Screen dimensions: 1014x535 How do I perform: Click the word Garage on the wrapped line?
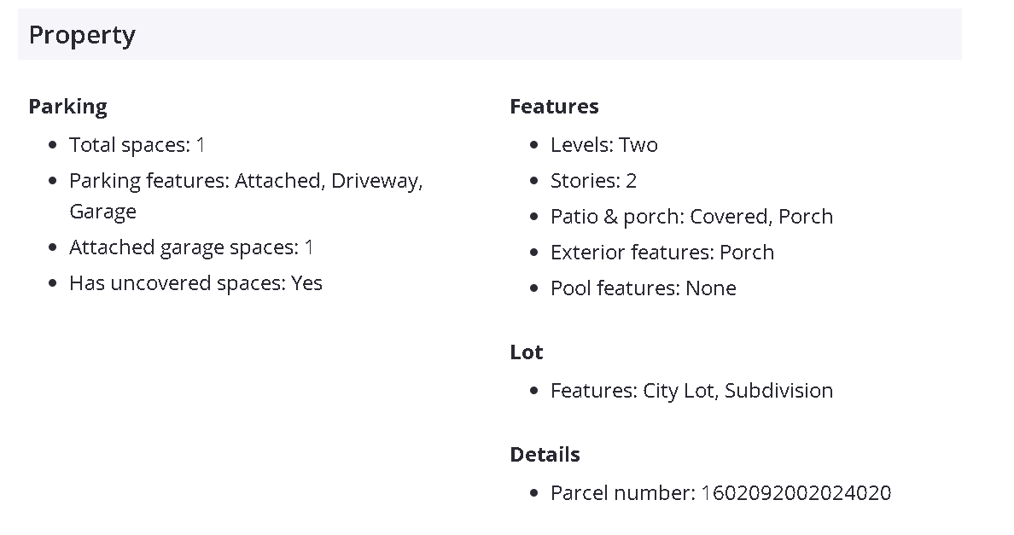click(x=102, y=212)
